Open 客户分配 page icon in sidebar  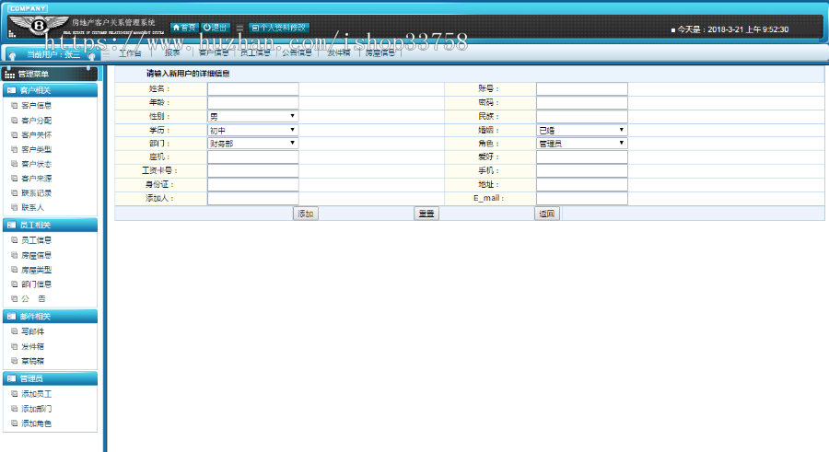coord(14,120)
